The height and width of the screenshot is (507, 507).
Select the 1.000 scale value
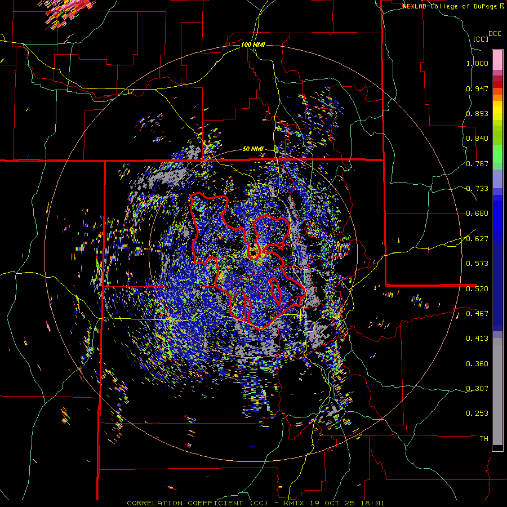pos(477,63)
